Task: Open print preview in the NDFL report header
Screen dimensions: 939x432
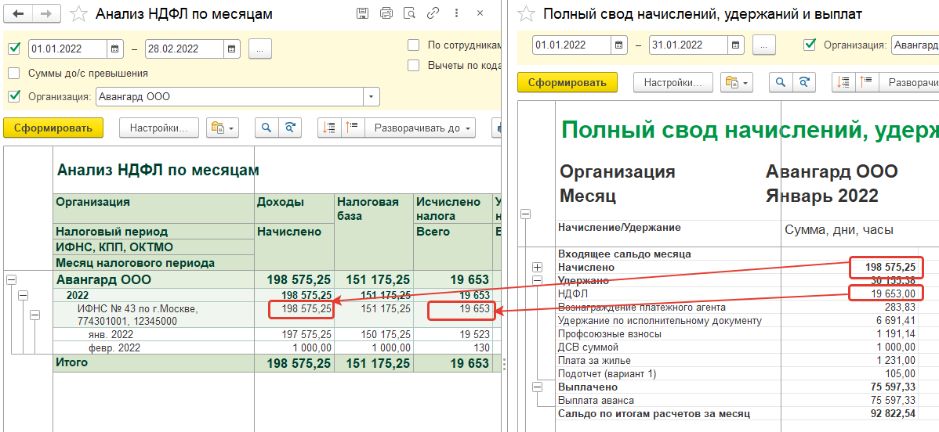Action: coord(408,13)
